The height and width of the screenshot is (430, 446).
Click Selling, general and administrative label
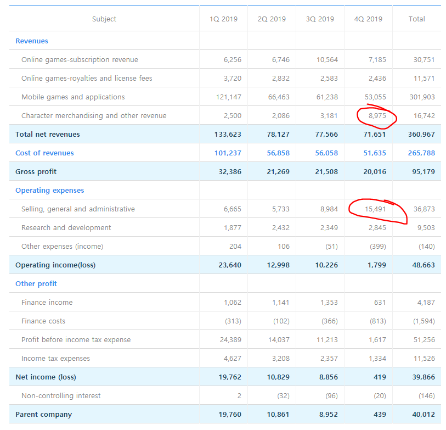78,209
